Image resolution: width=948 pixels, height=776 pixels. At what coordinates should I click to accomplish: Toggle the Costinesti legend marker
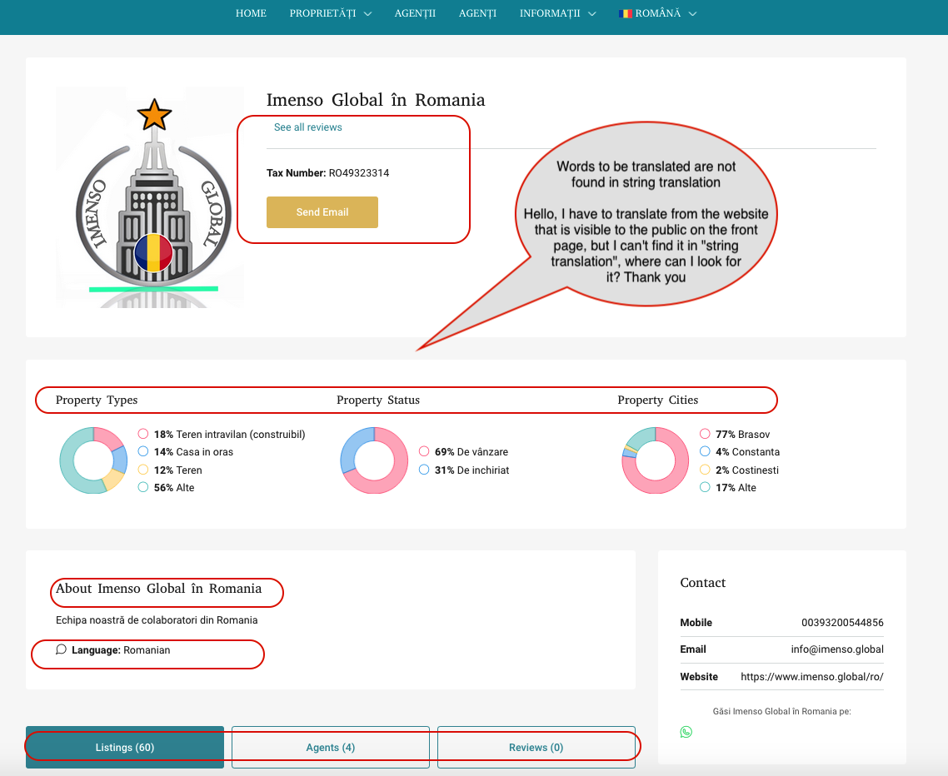click(x=705, y=470)
